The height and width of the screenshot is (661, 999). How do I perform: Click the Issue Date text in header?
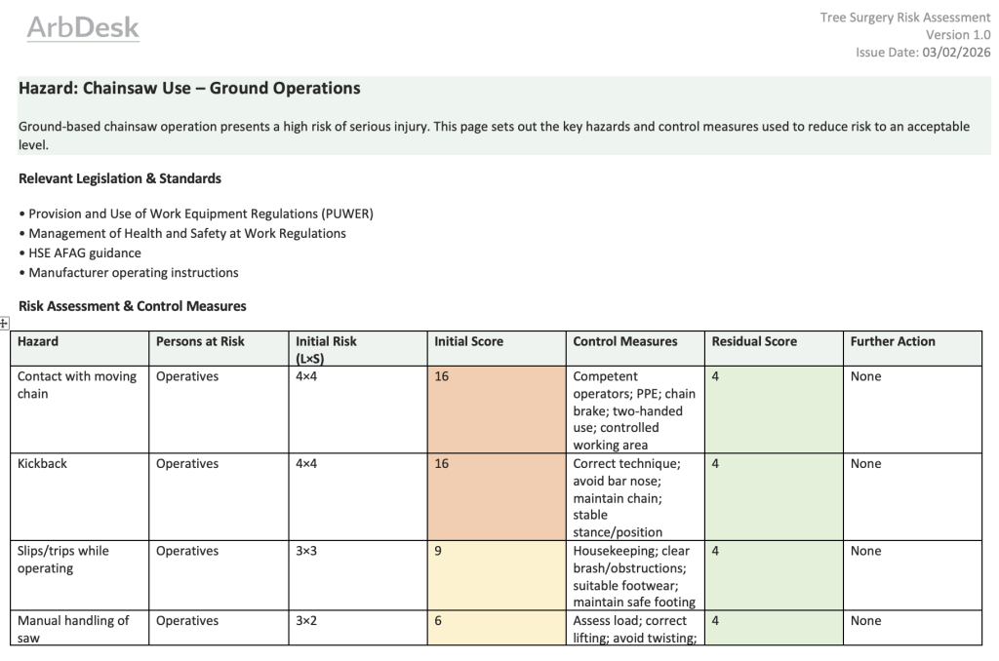click(x=922, y=53)
